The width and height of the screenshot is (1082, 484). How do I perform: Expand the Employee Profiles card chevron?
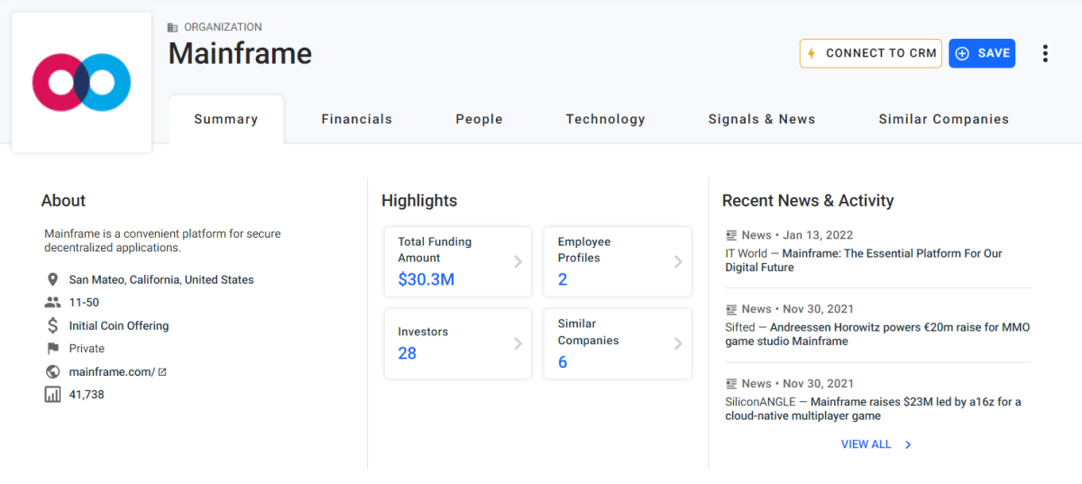tap(678, 261)
